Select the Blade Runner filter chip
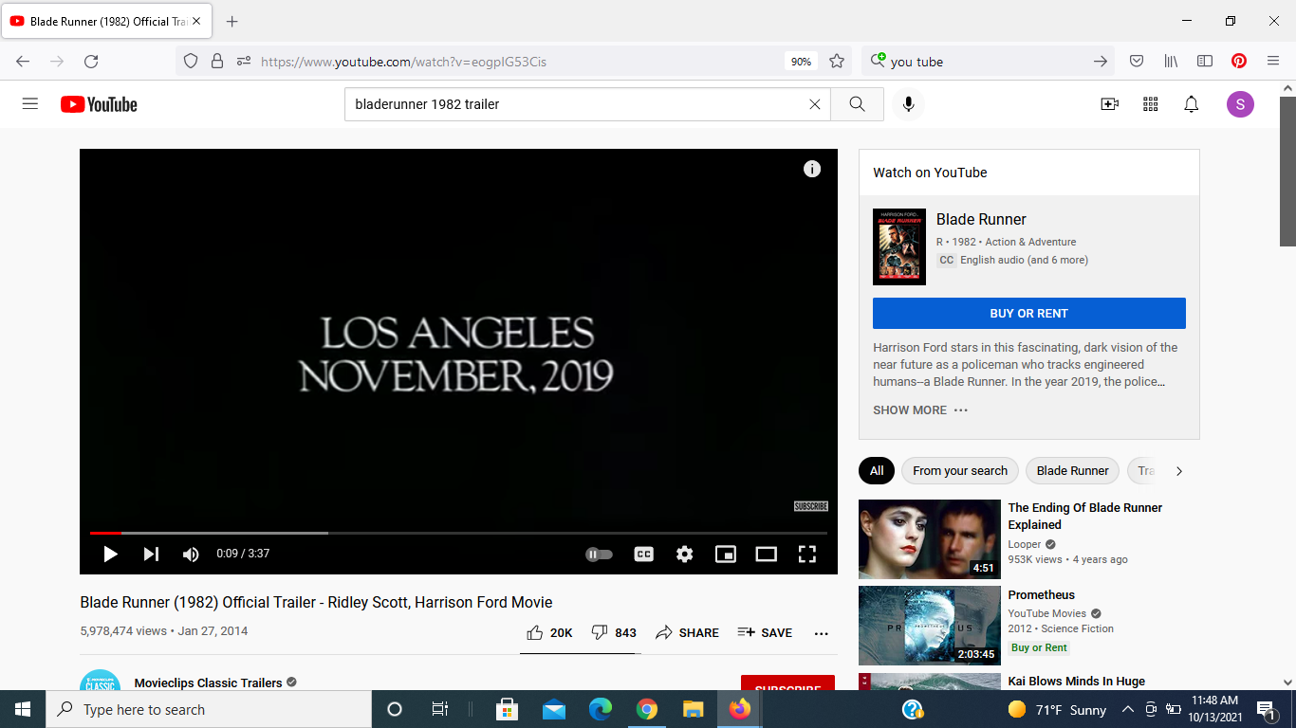1296x728 pixels. (1073, 471)
